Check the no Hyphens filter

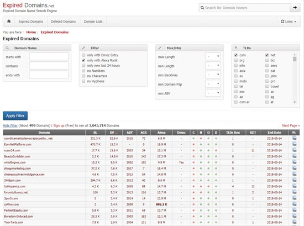click(x=83, y=81)
